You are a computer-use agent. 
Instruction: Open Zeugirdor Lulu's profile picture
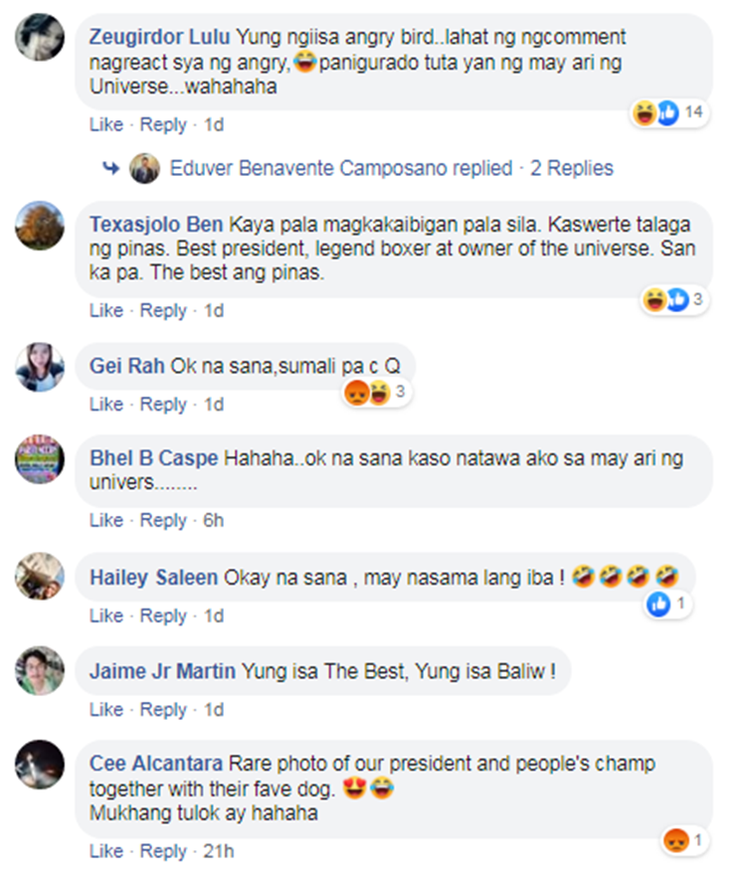coord(40,37)
